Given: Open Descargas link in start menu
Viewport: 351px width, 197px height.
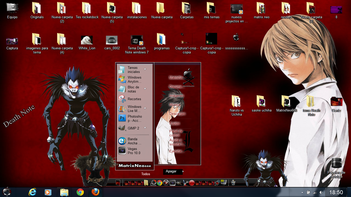Looking at the screenshot, I should [177, 114].
